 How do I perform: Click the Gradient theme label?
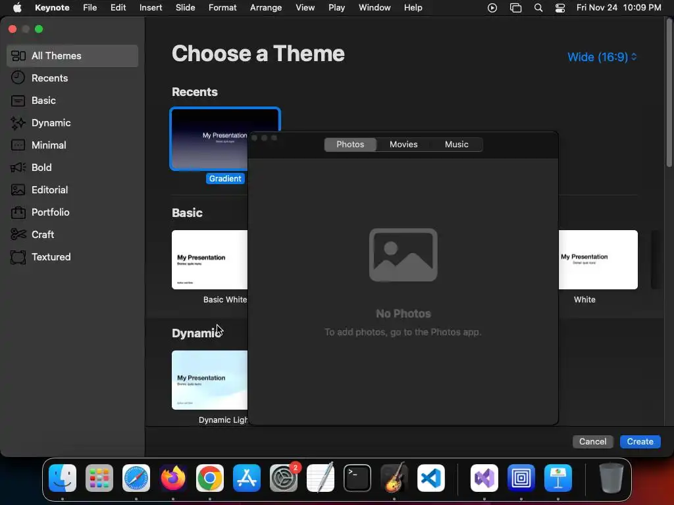tap(225, 179)
